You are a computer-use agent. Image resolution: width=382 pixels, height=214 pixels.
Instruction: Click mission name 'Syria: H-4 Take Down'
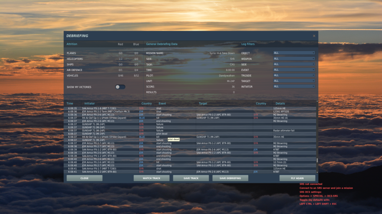222,53
